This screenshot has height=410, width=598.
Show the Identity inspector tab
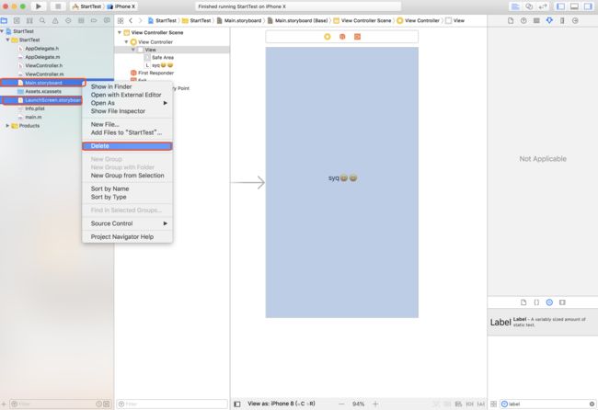tap(536, 20)
